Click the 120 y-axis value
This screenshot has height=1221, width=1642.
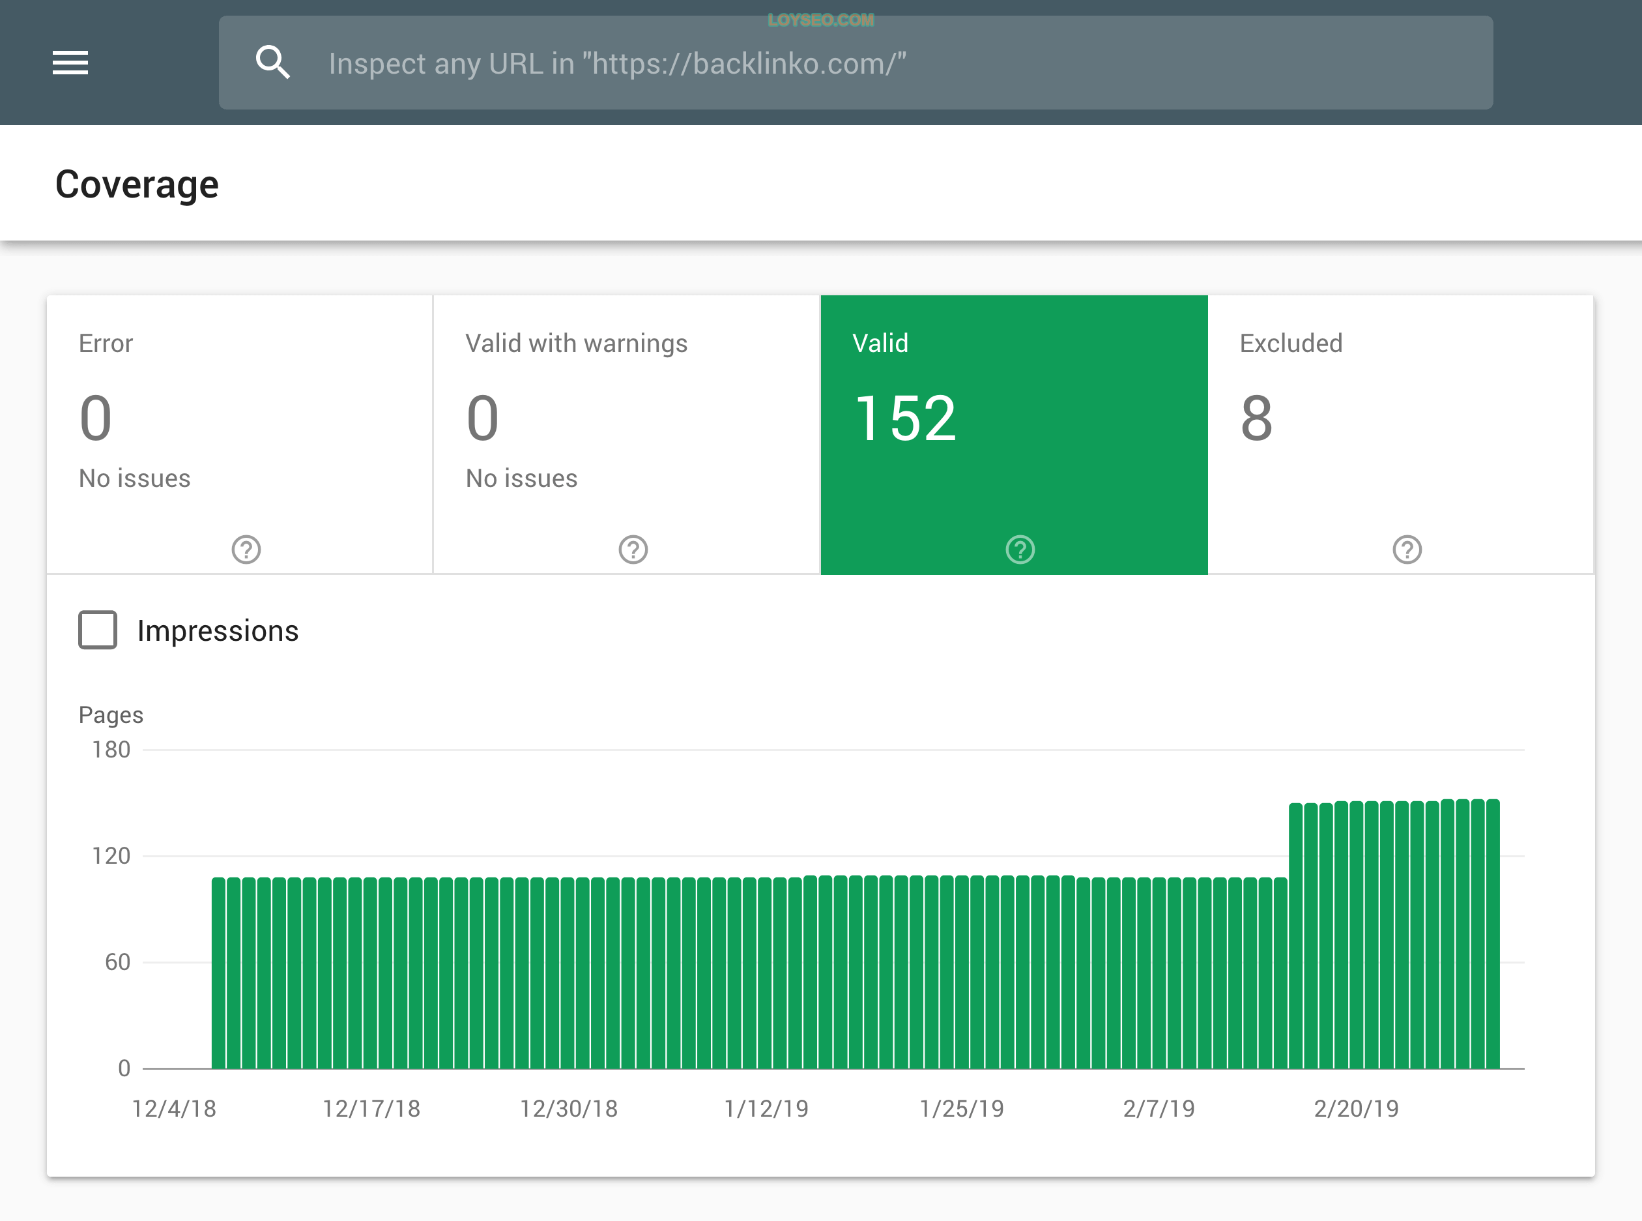[111, 856]
